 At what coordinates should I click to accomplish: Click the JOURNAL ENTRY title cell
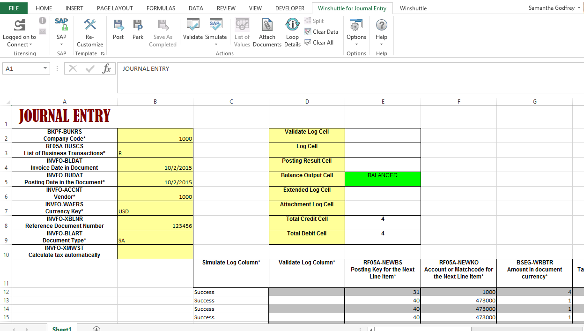click(65, 117)
